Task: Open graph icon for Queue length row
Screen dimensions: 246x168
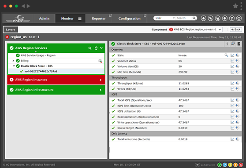Action: pos(232,128)
